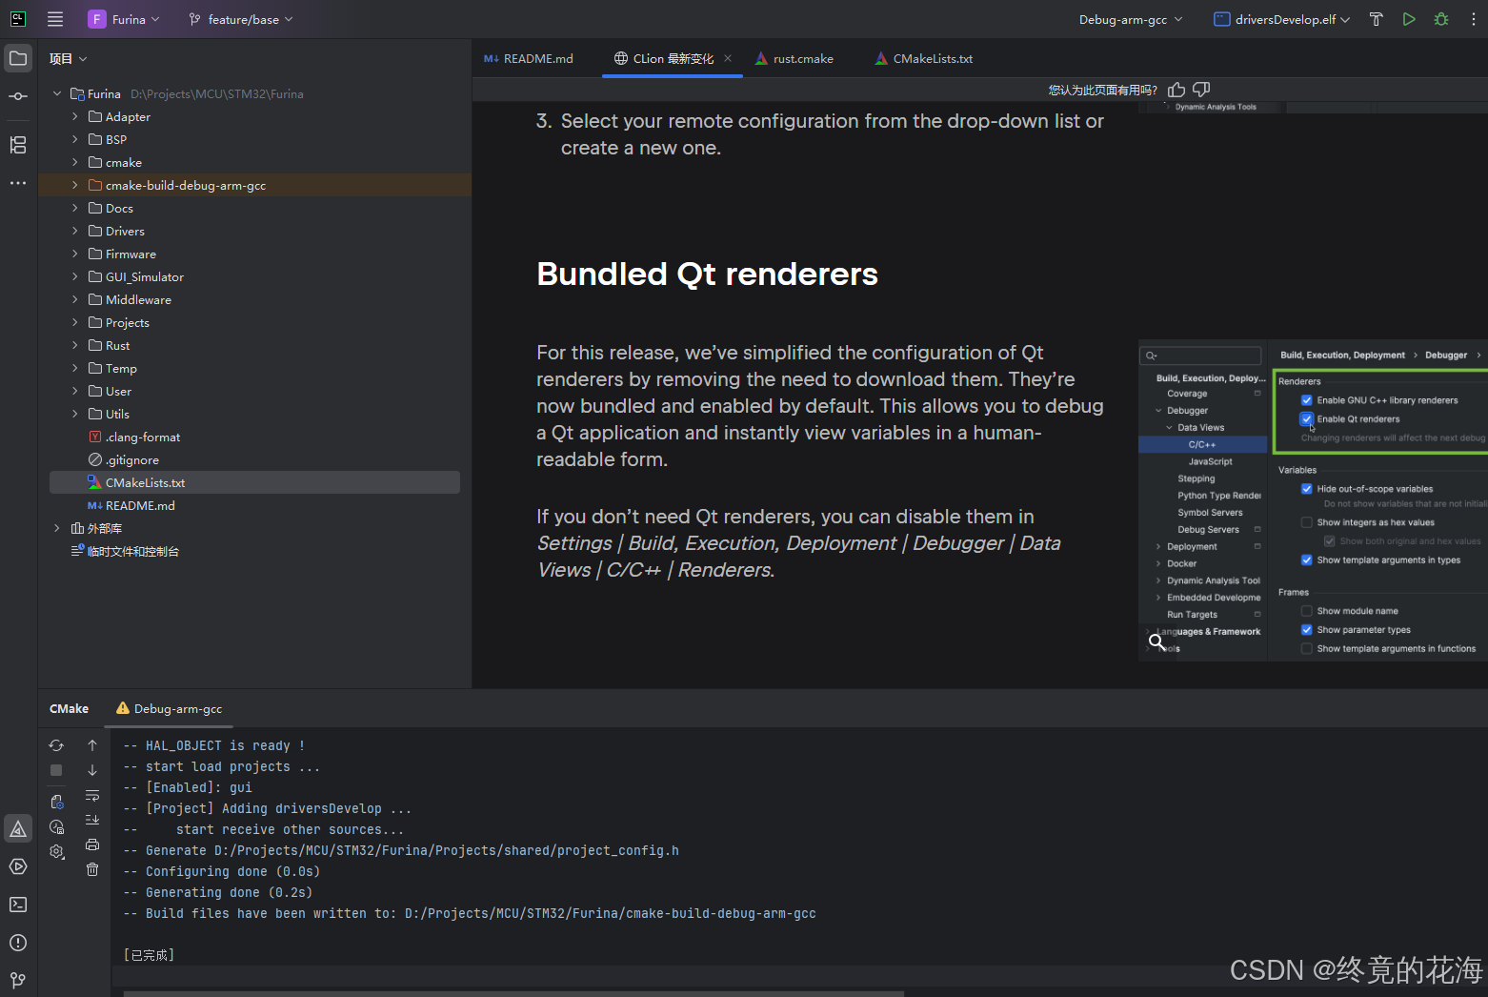Open the Problems tool window
The width and height of the screenshot is (1488, 997).
click(18, 943)
